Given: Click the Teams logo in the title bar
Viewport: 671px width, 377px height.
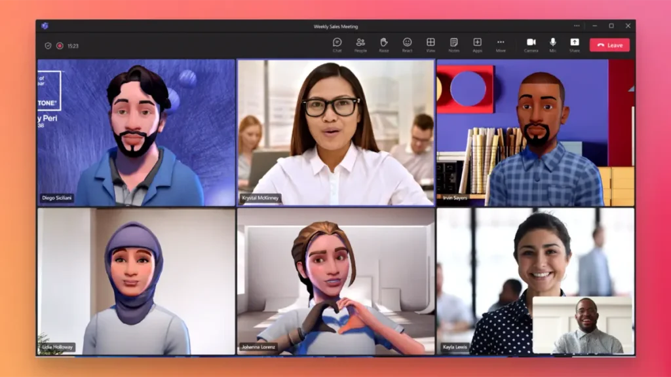Looking at the screenshot, I should [x=45, y=26].
